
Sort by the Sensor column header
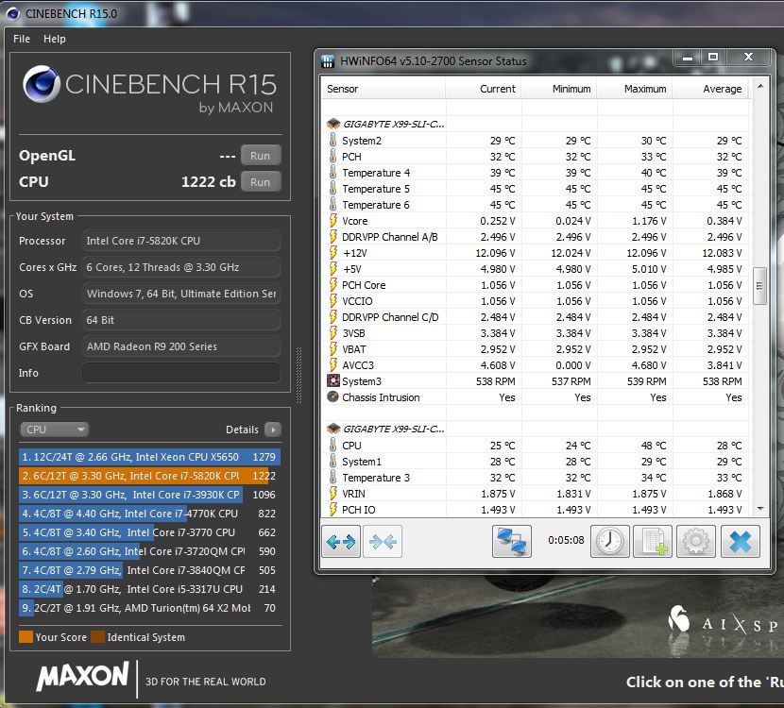[383, 89]
